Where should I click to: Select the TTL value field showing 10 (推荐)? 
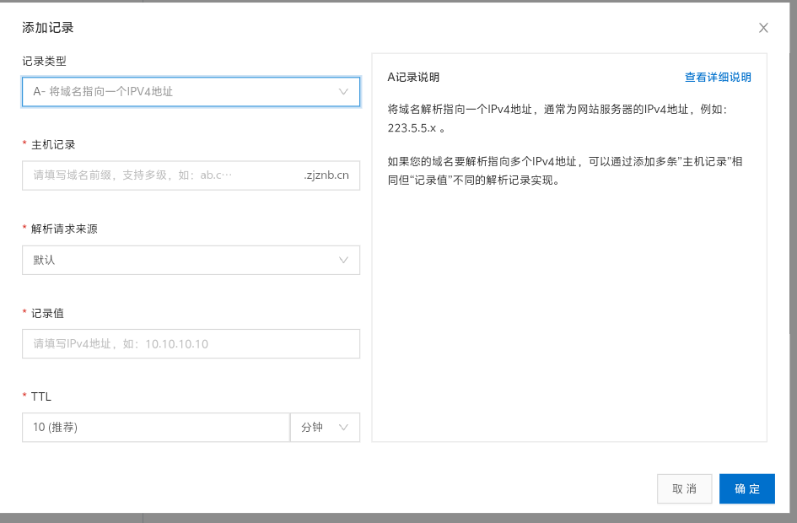click(x=155, y=428)
